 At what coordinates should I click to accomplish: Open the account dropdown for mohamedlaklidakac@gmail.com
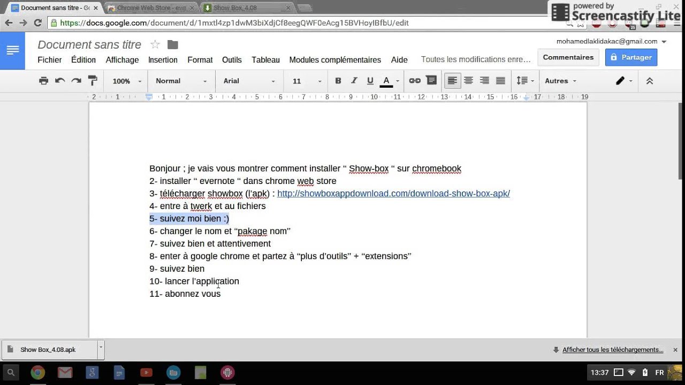pyautogui.click(x=611, y=41)
